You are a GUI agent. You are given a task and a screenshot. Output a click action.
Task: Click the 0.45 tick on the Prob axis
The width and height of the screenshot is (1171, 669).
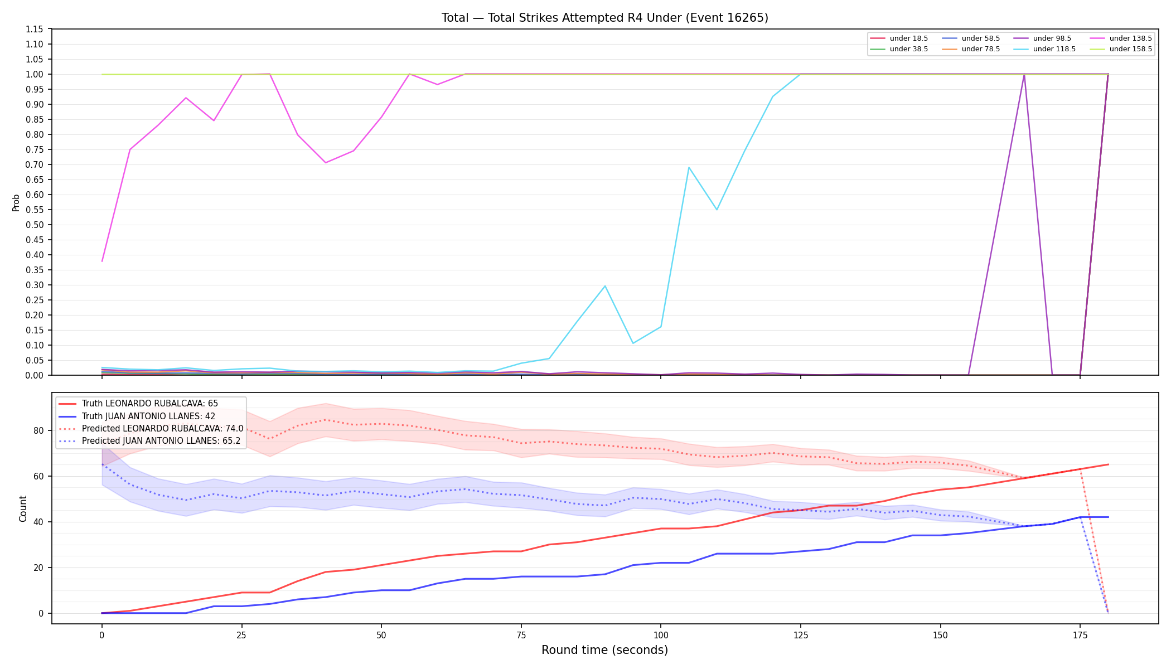coord(35,240)
